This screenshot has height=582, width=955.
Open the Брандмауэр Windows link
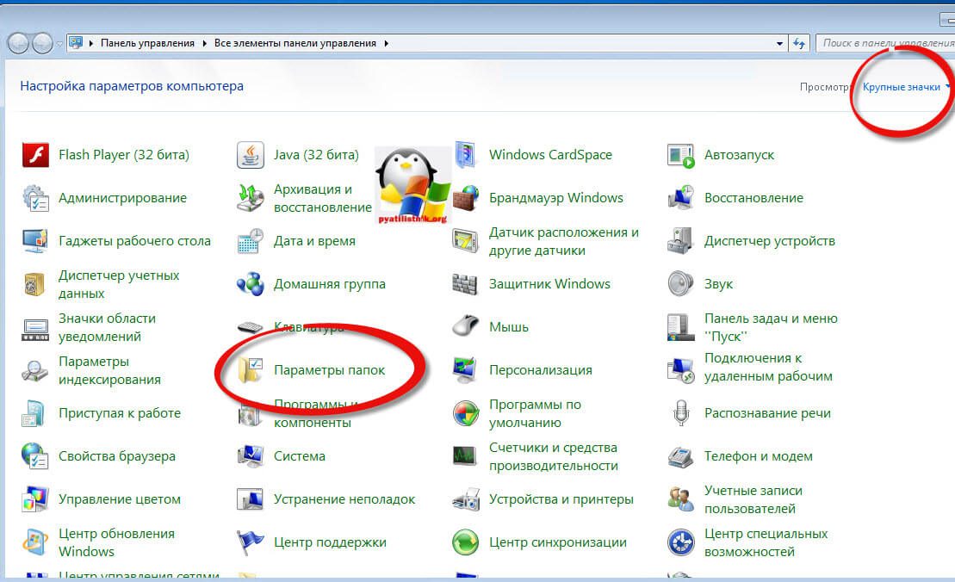point(556,198)
